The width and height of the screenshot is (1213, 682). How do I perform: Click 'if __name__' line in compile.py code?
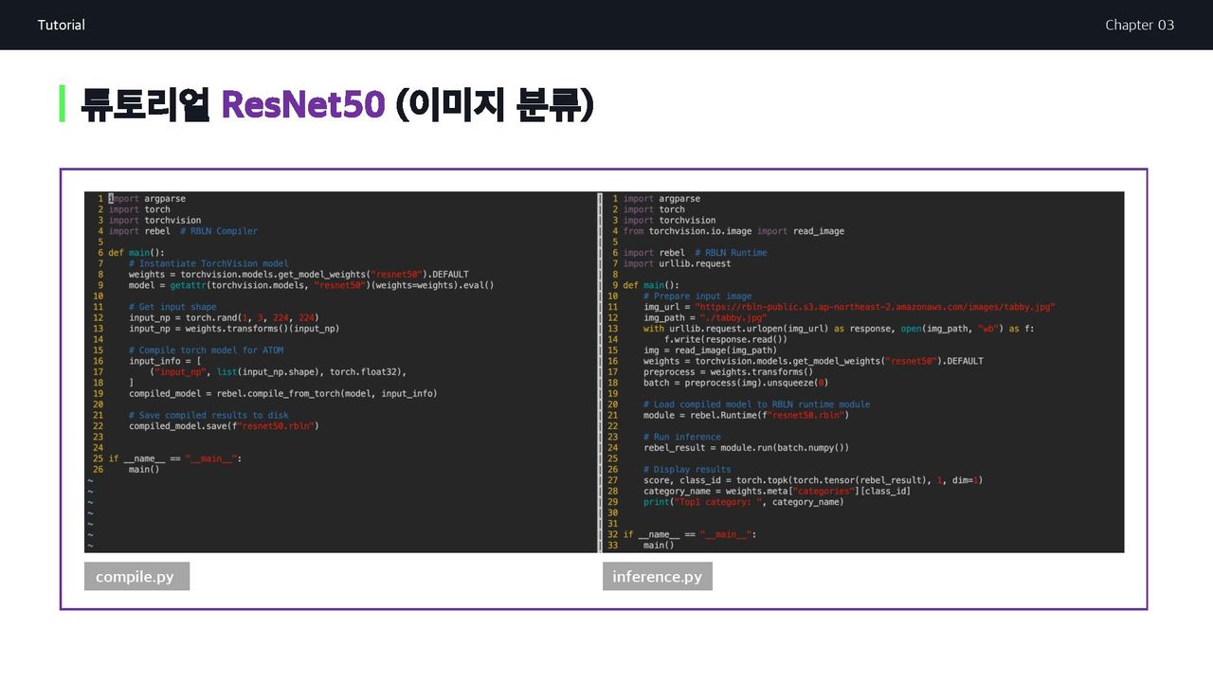pyautogui.click(x=175, y=458)
